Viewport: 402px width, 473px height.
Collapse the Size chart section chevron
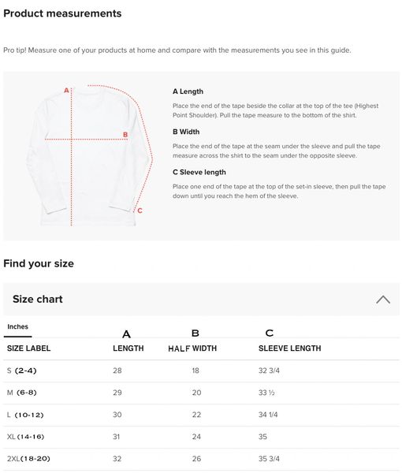tap(383, 300)
